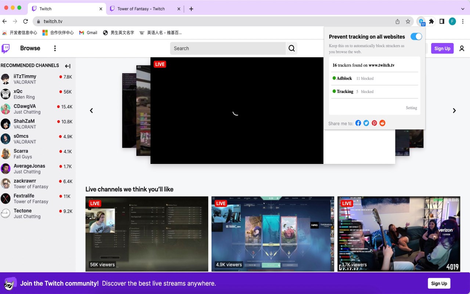
Task: Open the Chrome profile avatar
Action: (452, 21)
